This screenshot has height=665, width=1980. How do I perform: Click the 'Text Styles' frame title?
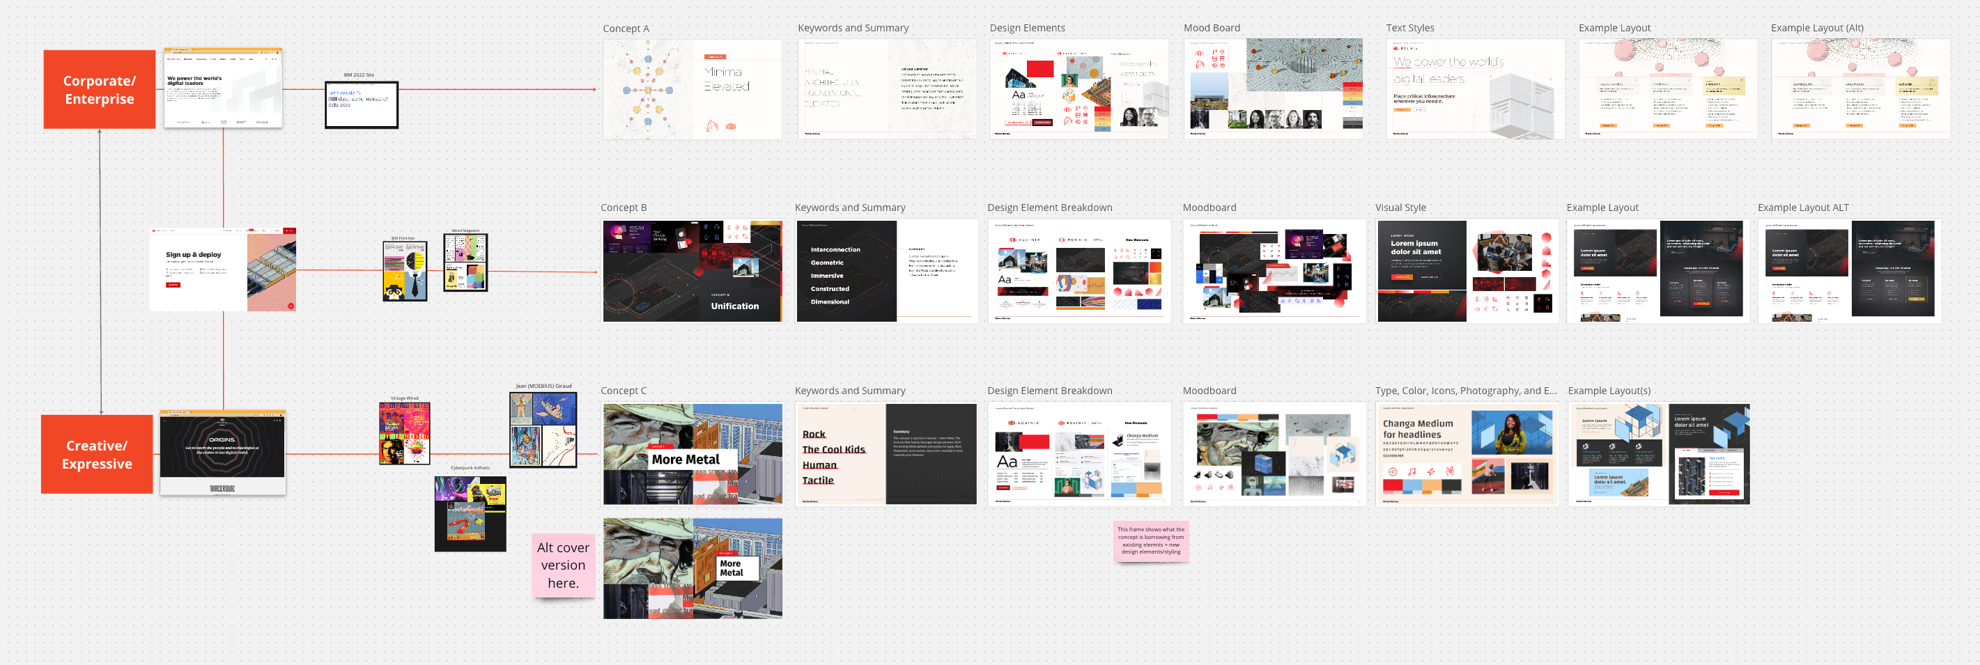[1409, 29]
